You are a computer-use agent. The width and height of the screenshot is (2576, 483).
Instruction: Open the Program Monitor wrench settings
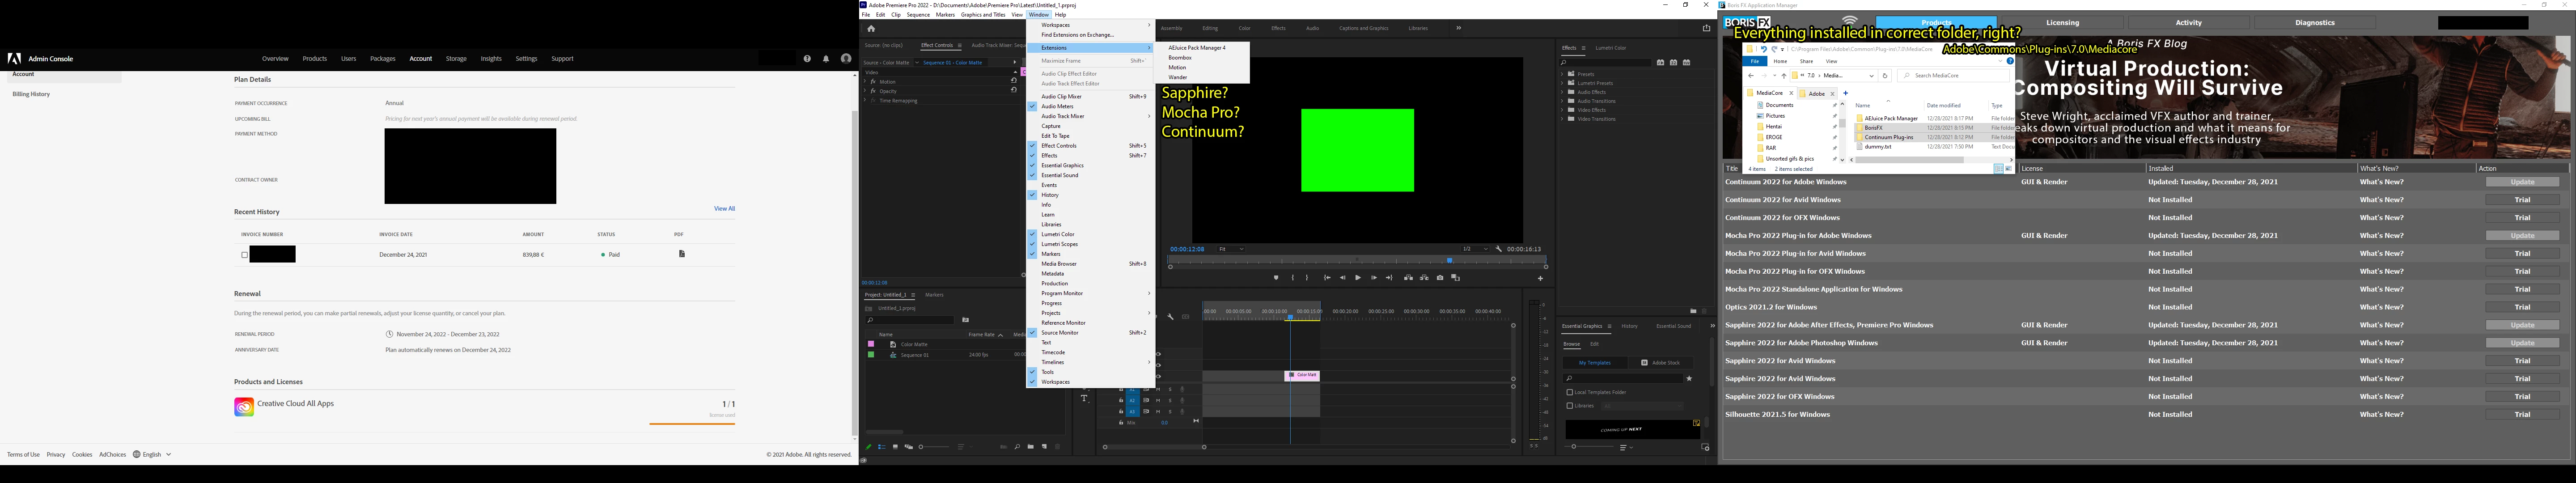click(1499, 249)
